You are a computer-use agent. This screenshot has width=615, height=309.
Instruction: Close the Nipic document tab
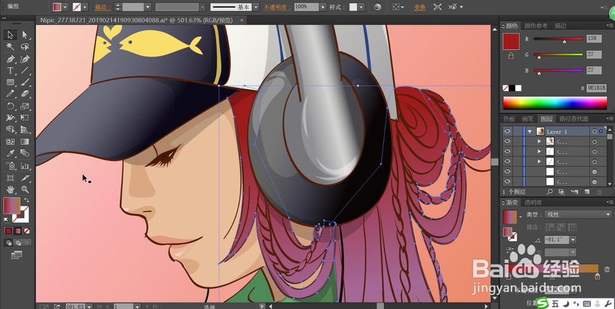pyautogui.click(x=242, y=20)
